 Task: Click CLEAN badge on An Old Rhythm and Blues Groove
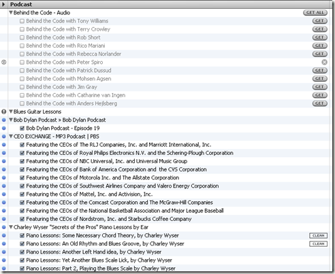318,244
